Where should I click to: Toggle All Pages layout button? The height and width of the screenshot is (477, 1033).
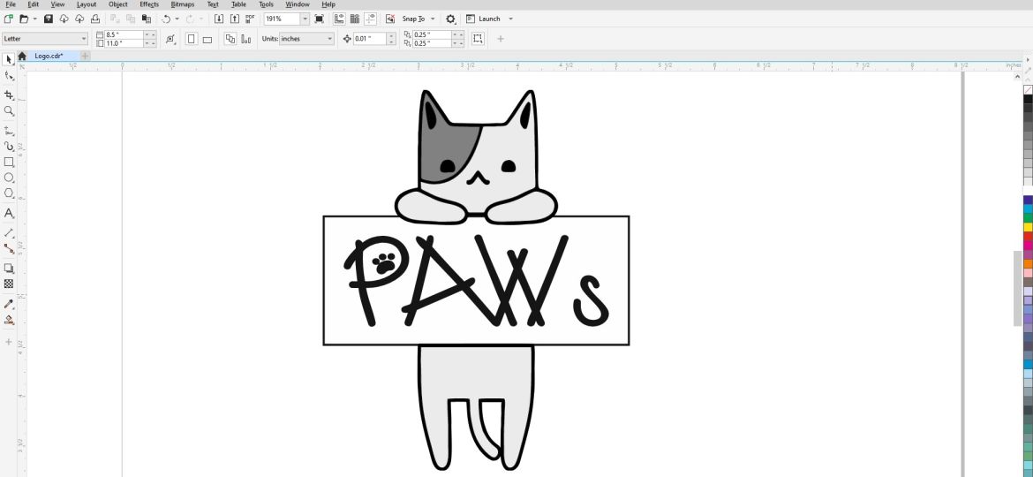[230, 39]
